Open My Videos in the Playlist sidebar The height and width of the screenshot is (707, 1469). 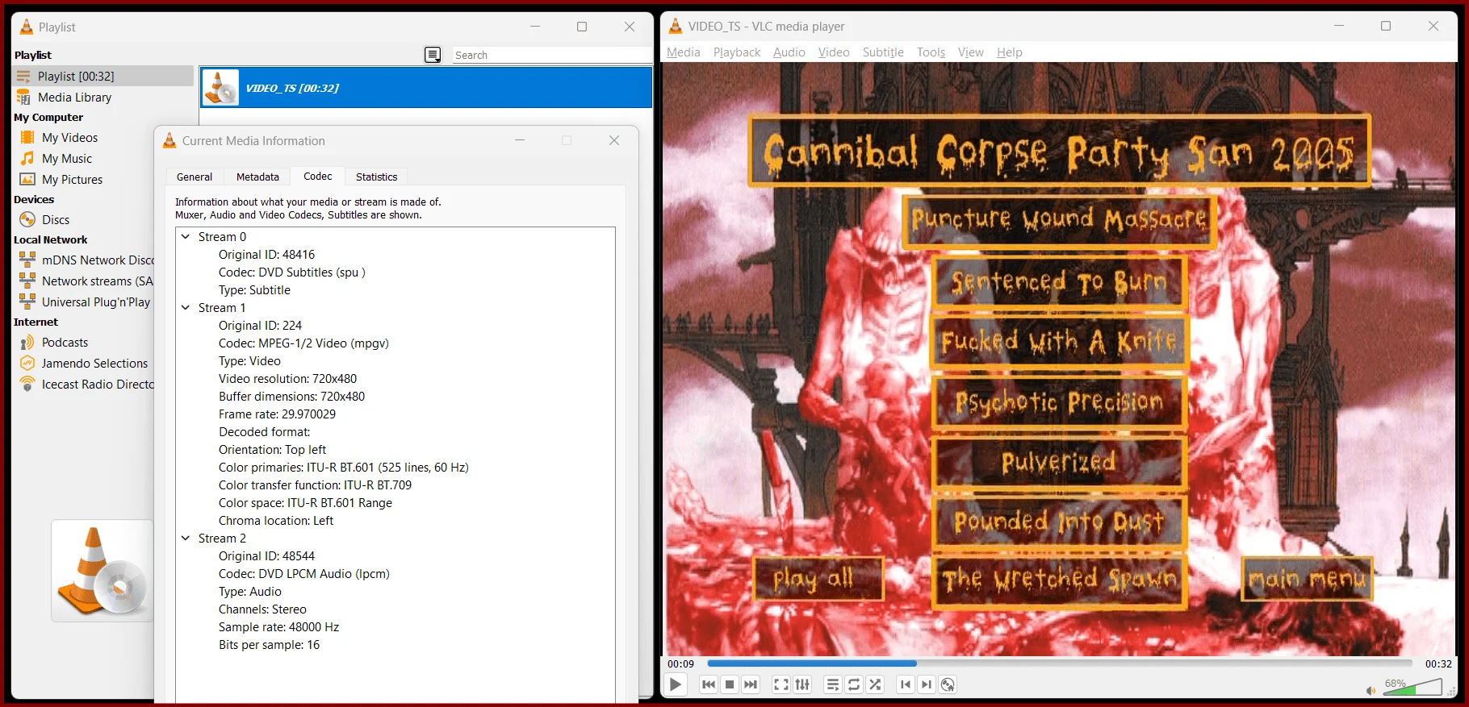point(69,138)
